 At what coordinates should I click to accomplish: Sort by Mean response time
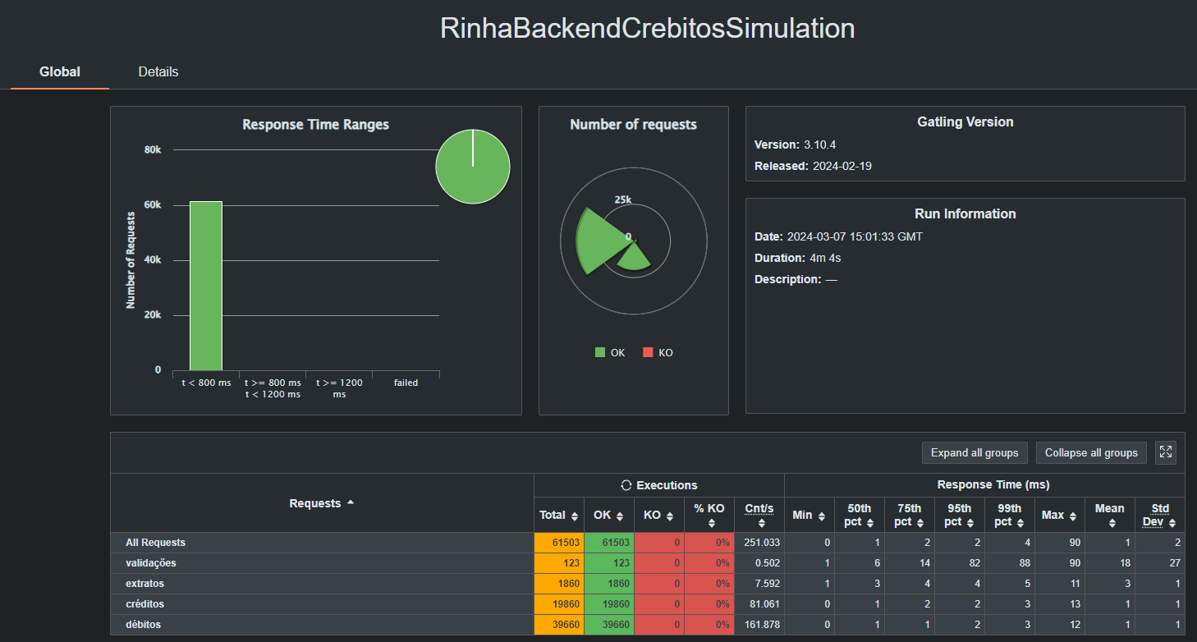point(1109,515)
